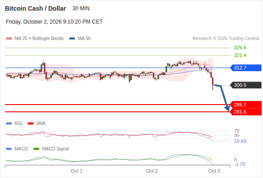This screenshot has width=263, height=178.
Task: Click the Bitcoin Cash / Dollar title
Action: pyautogui.click(x=35, y=8)
